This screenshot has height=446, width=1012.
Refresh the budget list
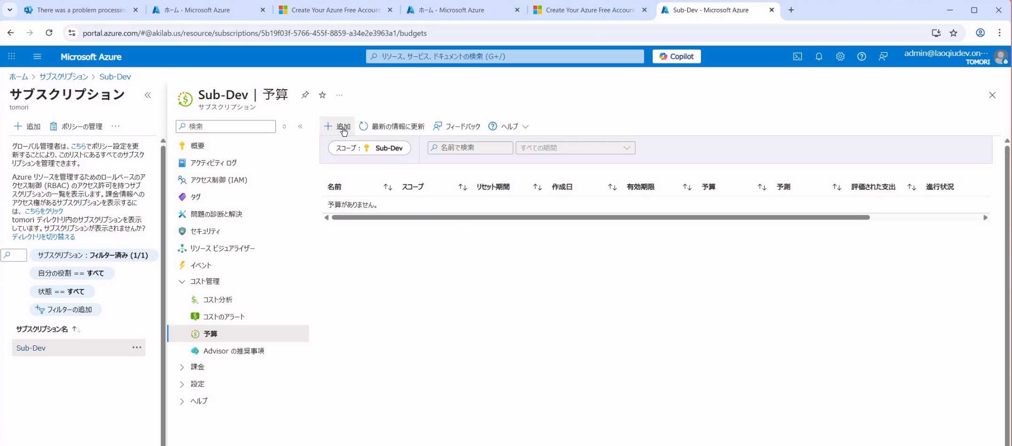point(392,126)
